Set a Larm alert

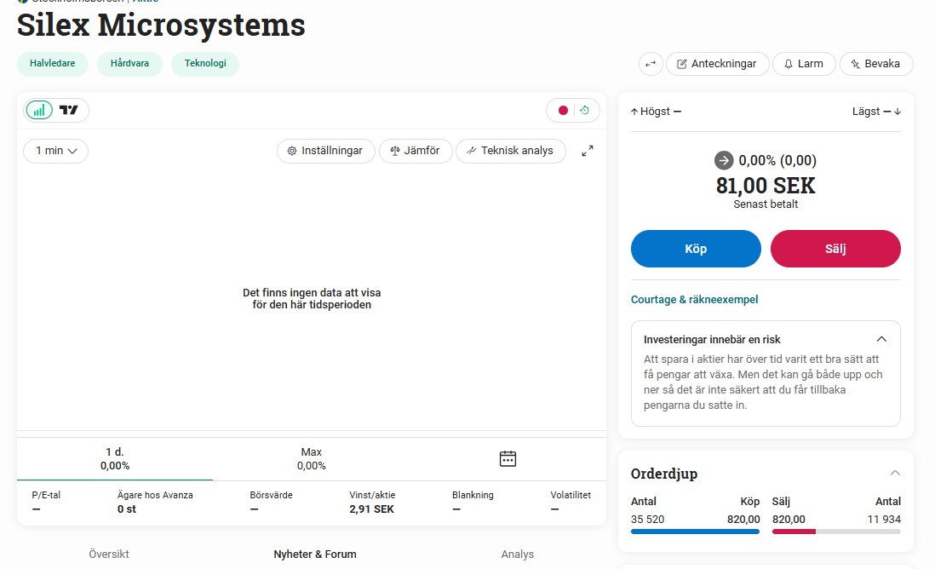(x=805, y=64)
